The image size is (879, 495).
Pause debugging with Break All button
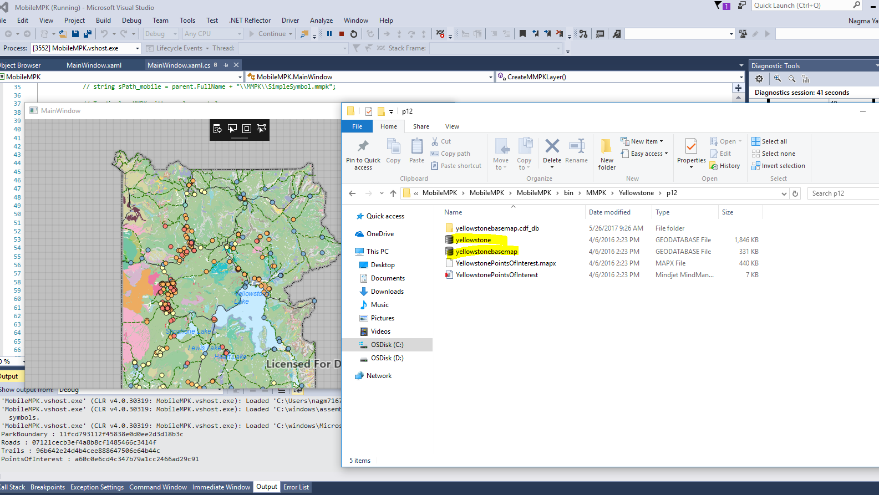click(329, 34)
